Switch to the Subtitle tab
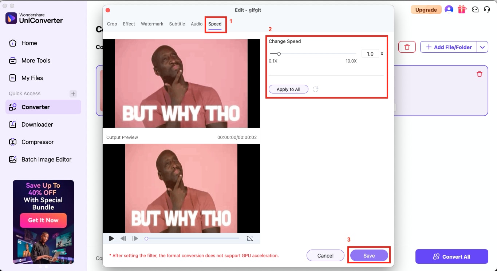Screen dimensions: 497x271 click(x=177, y=24)
